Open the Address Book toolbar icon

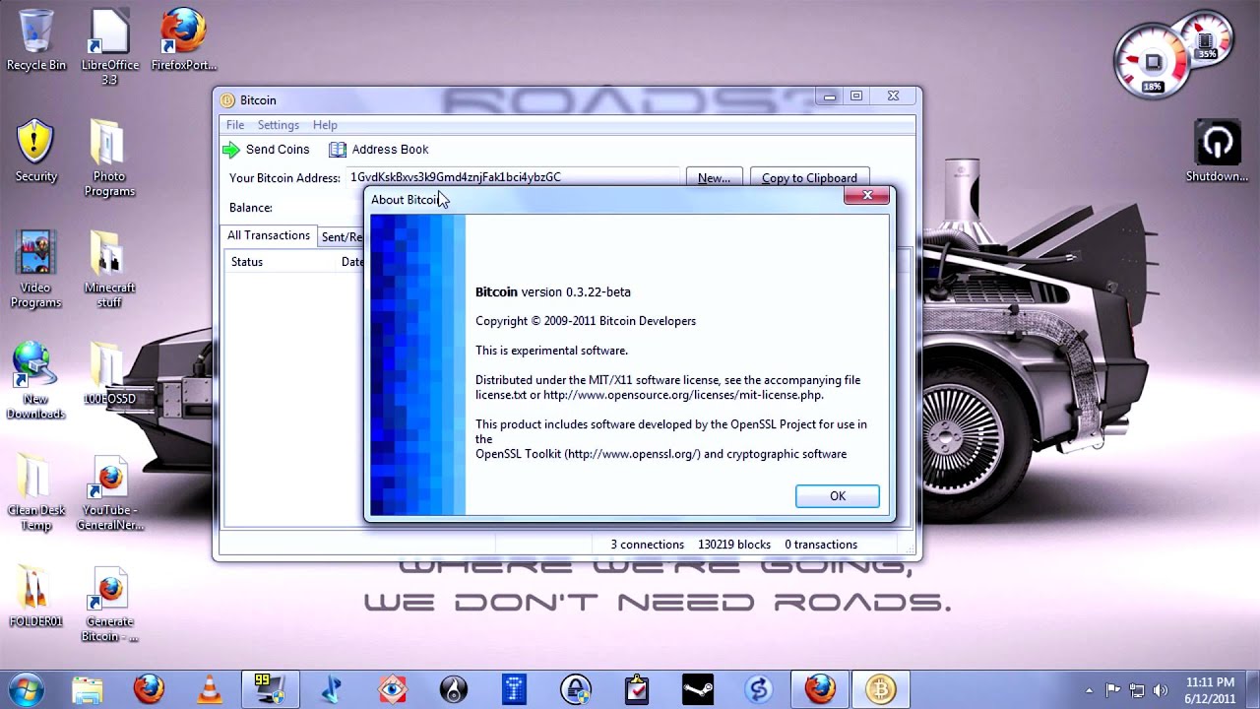coord(338,150)
